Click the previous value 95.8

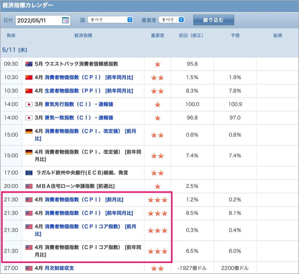(x=192, y=64)
